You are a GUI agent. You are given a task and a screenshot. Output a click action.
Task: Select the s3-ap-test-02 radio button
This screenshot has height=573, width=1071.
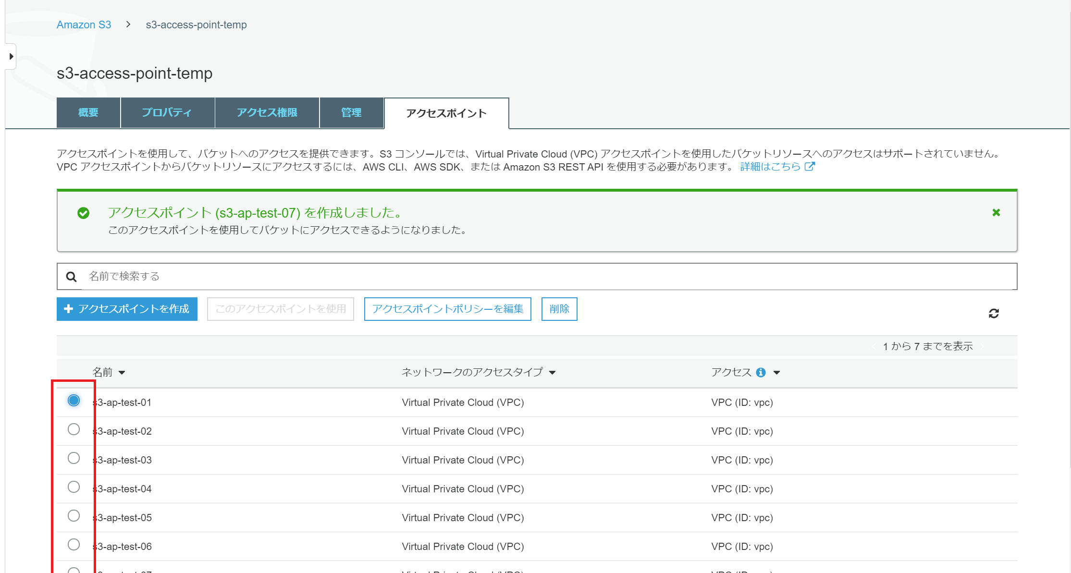tap(74, 429)
